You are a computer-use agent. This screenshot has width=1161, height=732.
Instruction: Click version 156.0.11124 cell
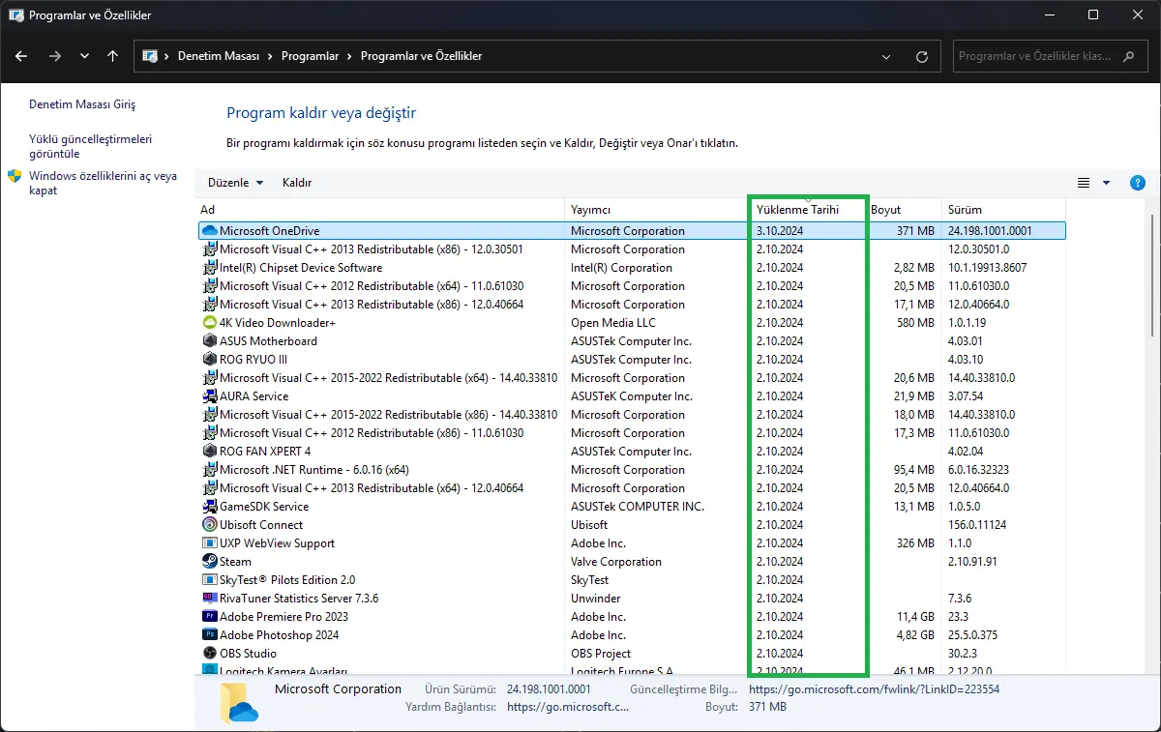pos(977,525)
